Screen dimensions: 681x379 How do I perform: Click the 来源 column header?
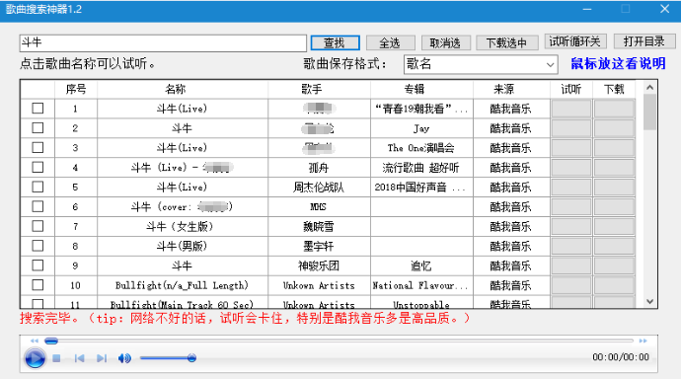[x=511, y=90]
